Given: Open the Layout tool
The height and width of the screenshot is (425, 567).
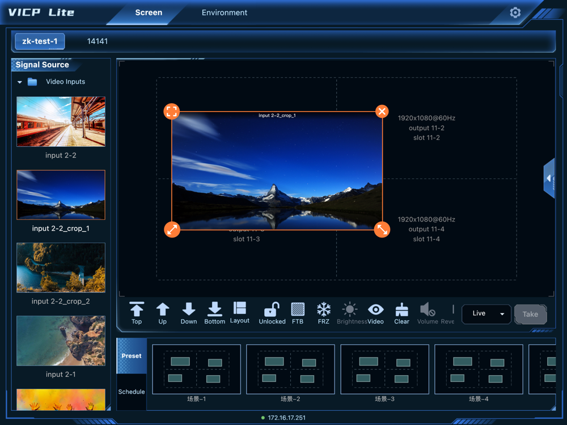Looking at the screenshot, I should point(240,312).
